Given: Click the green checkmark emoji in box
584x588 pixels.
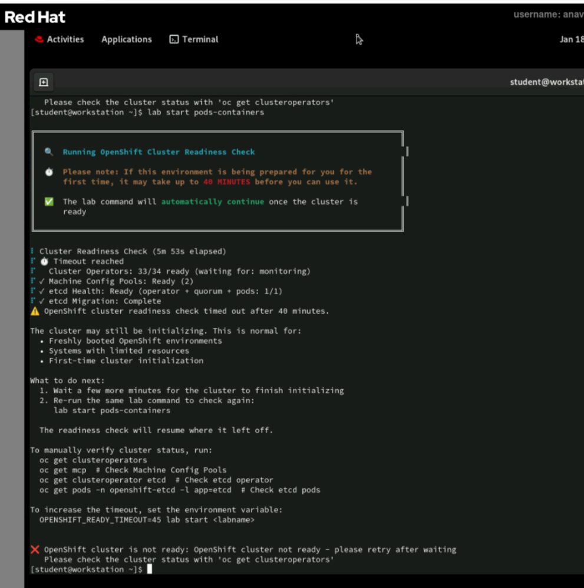Looking at the screenshot, I should click(49, 201).
